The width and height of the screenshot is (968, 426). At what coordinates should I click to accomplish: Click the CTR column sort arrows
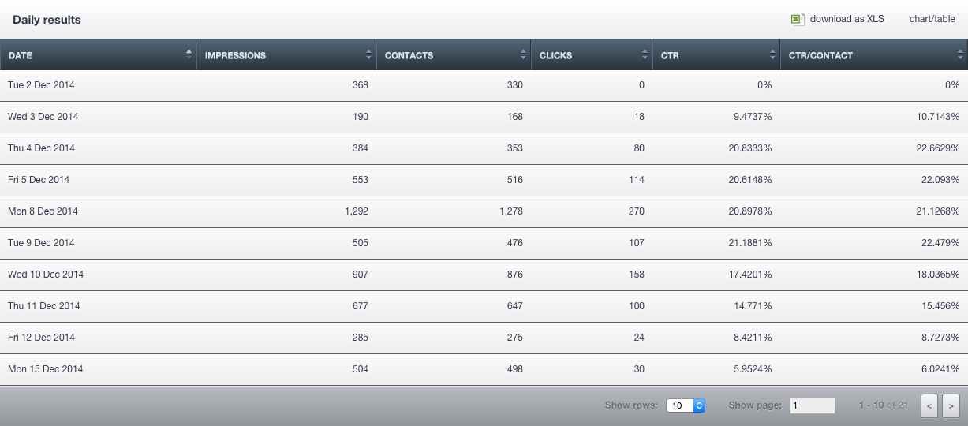click(772, 55)
